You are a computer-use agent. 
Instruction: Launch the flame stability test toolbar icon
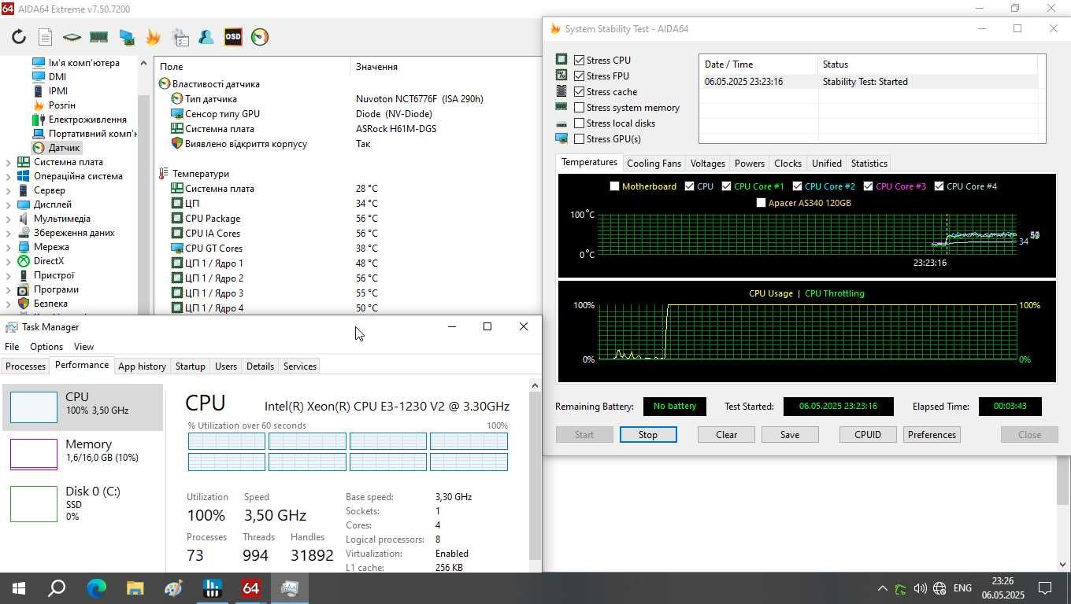tap(153, 37)
